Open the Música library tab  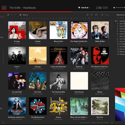pyautogui.click(x=24, y=15)
